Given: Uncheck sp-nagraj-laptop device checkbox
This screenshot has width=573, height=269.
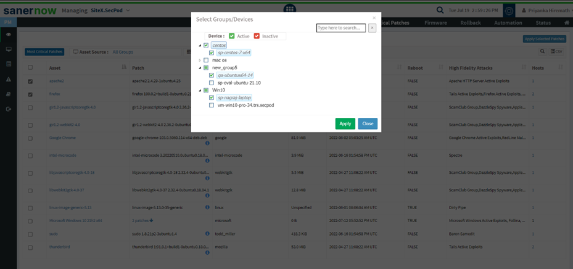Looking at the screenshot, I should tap(212, 97).
